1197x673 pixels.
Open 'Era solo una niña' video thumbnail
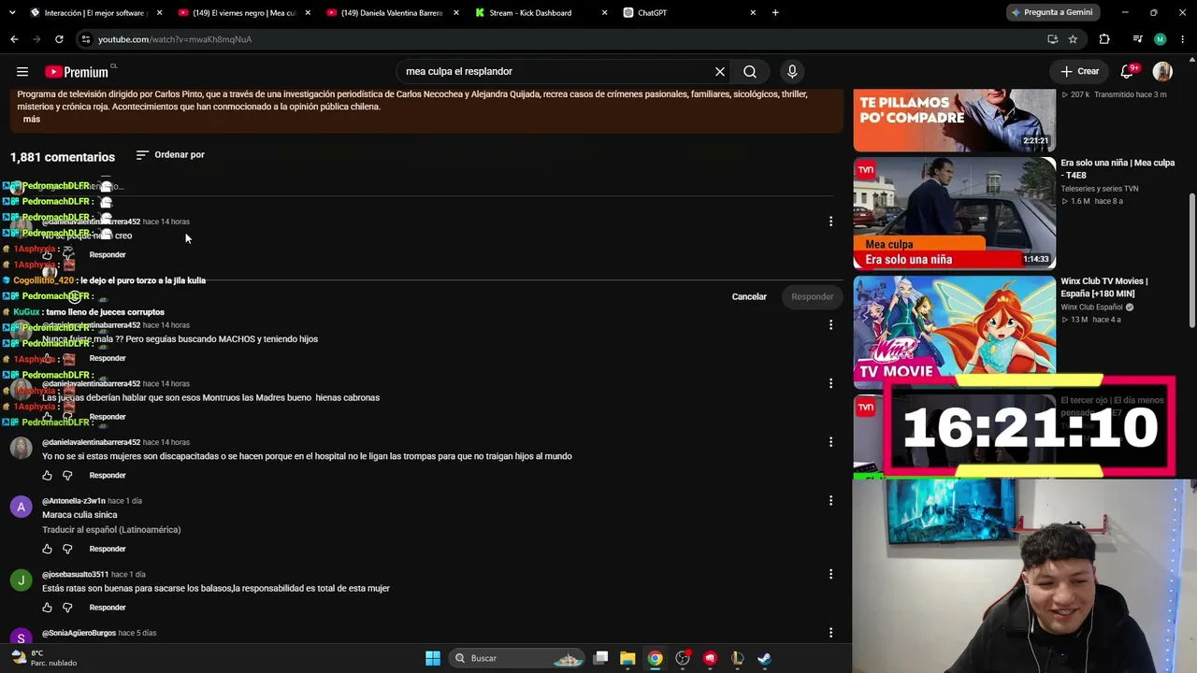(x=955, y=213)
